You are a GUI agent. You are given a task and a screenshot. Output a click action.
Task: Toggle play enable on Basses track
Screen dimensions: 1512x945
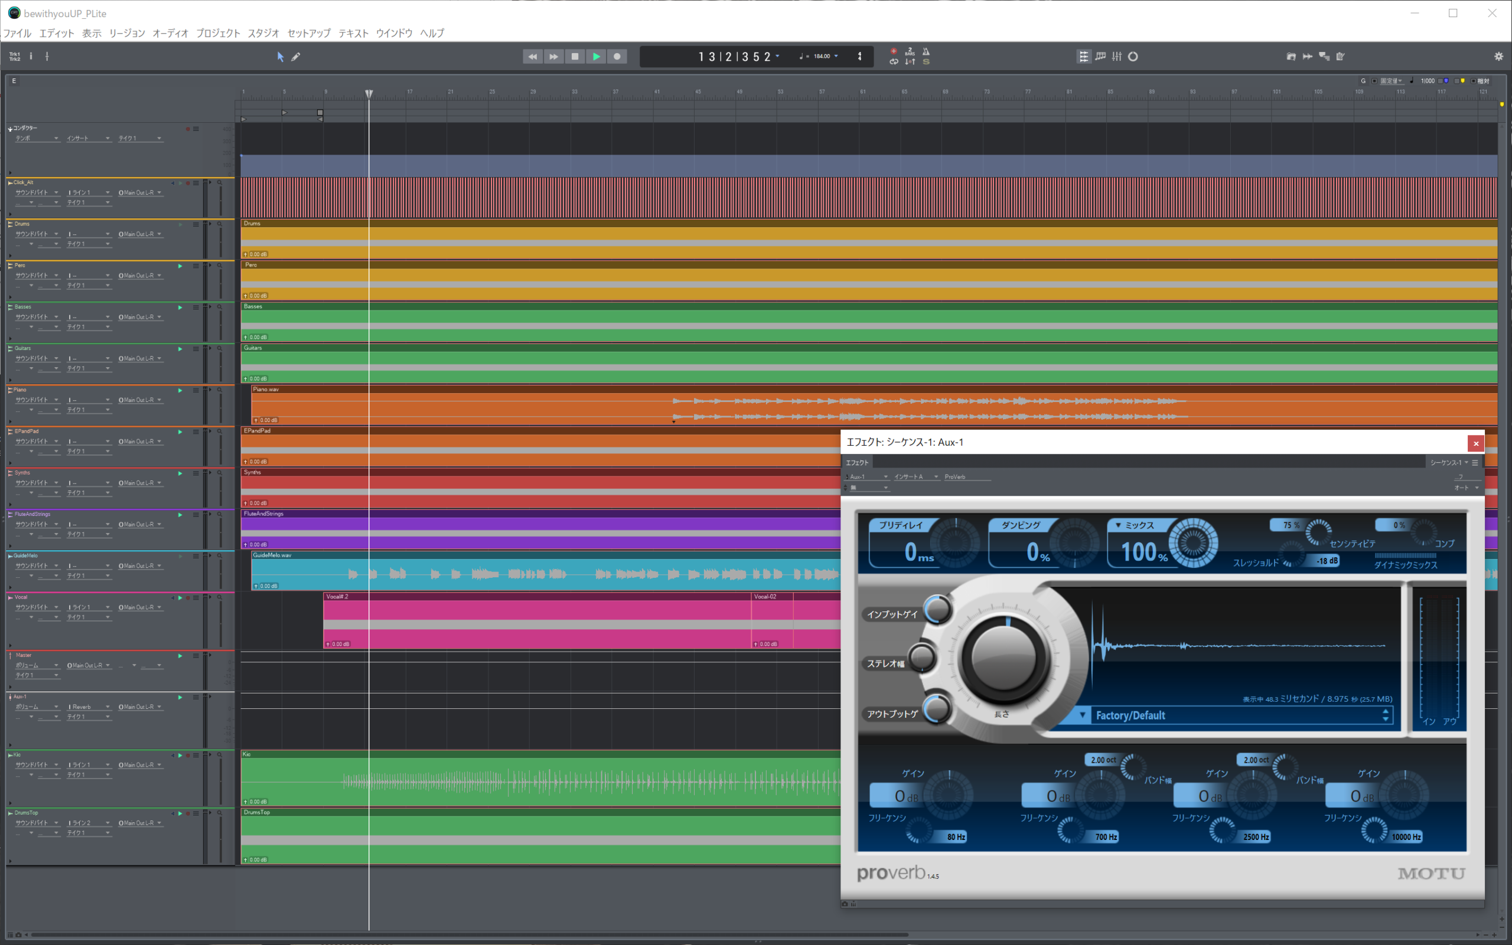pyautogui.click(x=180, y=308)
